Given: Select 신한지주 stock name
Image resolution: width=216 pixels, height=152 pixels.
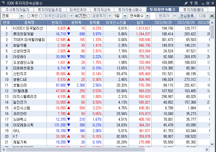Looking at the screenshot, I should 20,74.
